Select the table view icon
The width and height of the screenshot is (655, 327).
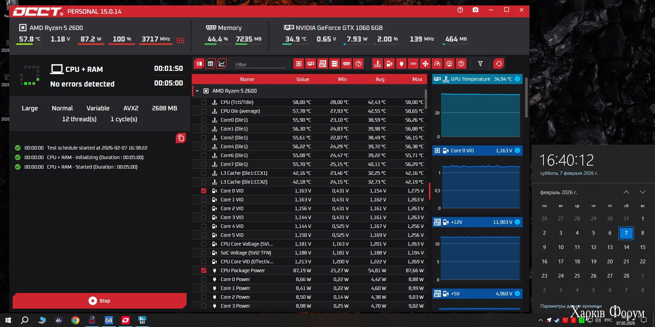(210, 64)
